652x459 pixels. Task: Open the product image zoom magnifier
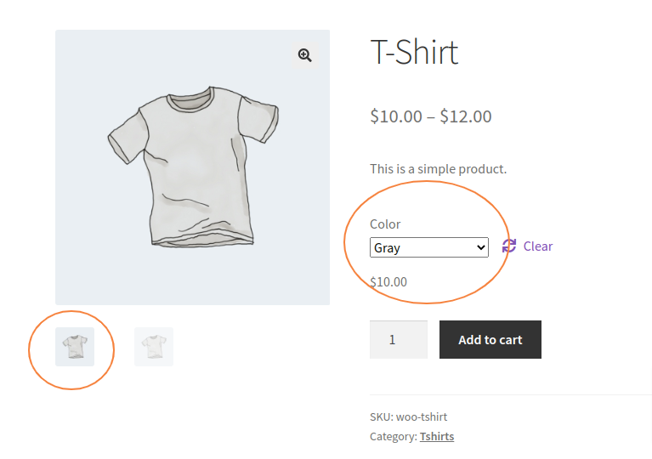coord(305,55)
